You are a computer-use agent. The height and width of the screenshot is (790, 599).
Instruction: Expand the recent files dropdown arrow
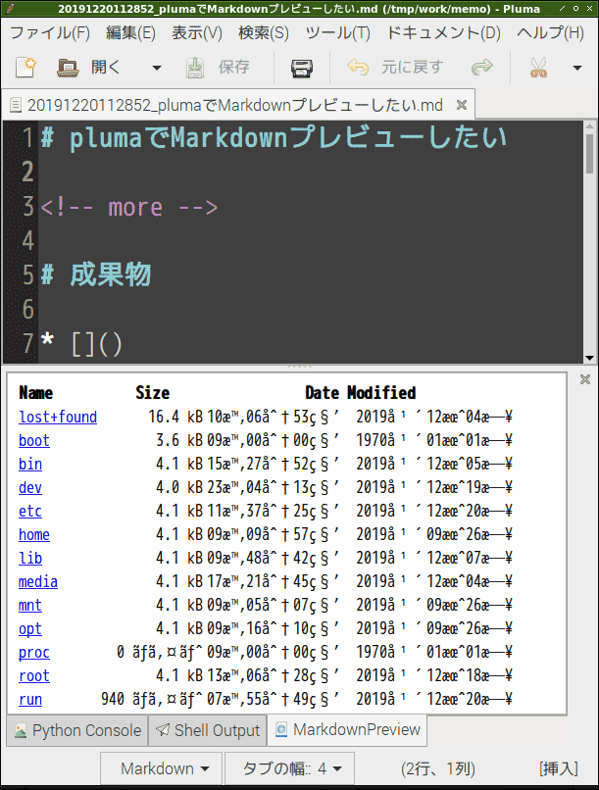[157, 68]
